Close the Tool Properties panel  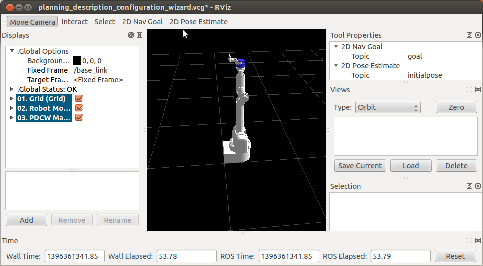coord(477,35)
